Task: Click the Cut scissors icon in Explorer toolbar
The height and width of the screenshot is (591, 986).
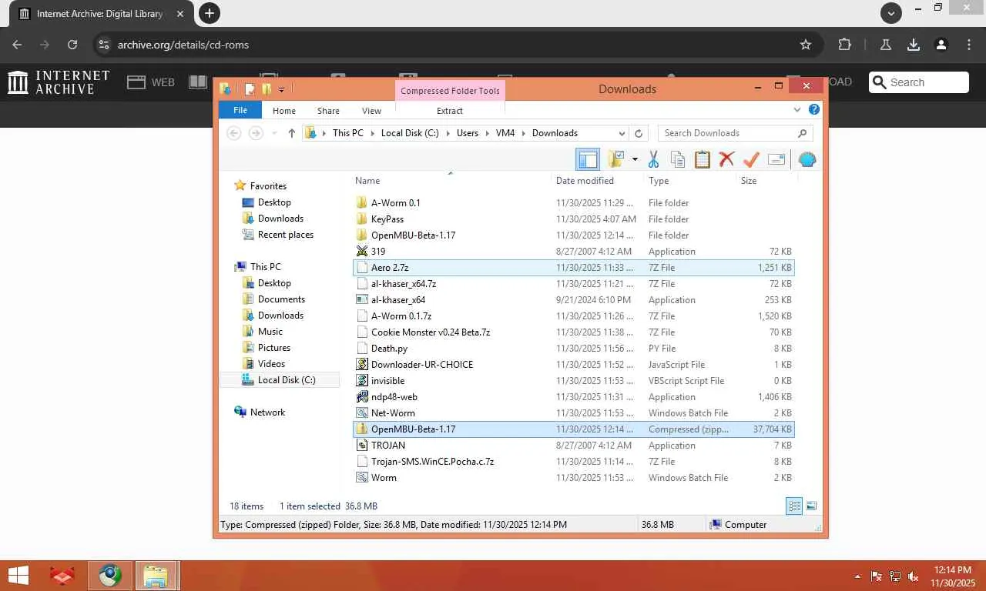Action: [653, 159]
